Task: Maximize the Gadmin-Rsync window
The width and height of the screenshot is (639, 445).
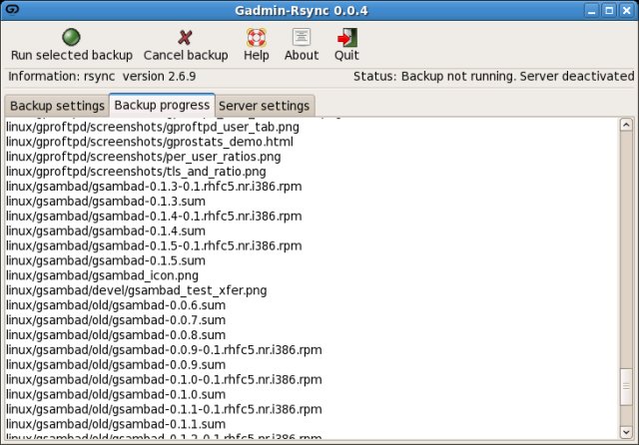Action: click(x=609, y=9)
